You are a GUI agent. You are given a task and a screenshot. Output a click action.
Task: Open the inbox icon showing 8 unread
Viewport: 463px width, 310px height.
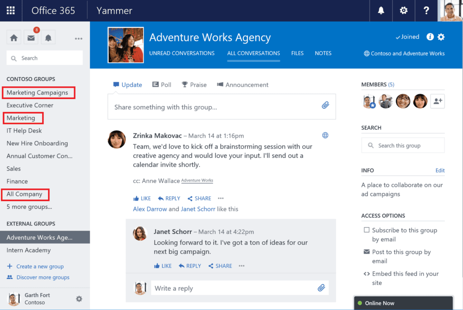[31, 37]
